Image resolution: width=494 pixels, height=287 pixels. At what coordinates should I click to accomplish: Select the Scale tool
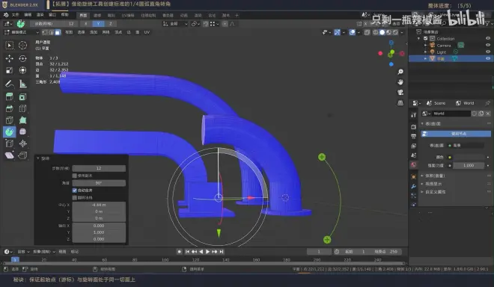pos(9,70)
